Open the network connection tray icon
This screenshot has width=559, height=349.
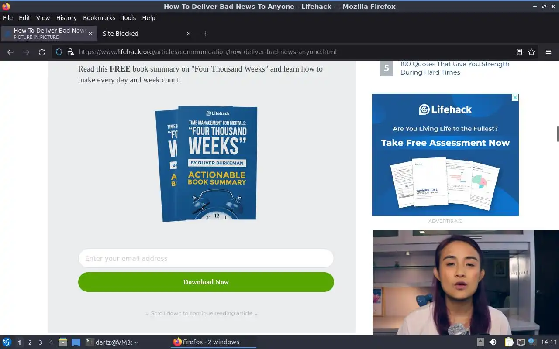click(x=521, y=342)
